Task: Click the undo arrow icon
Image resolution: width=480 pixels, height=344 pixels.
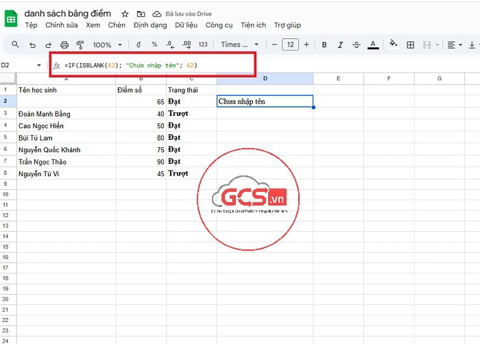Action: (32, 45)
